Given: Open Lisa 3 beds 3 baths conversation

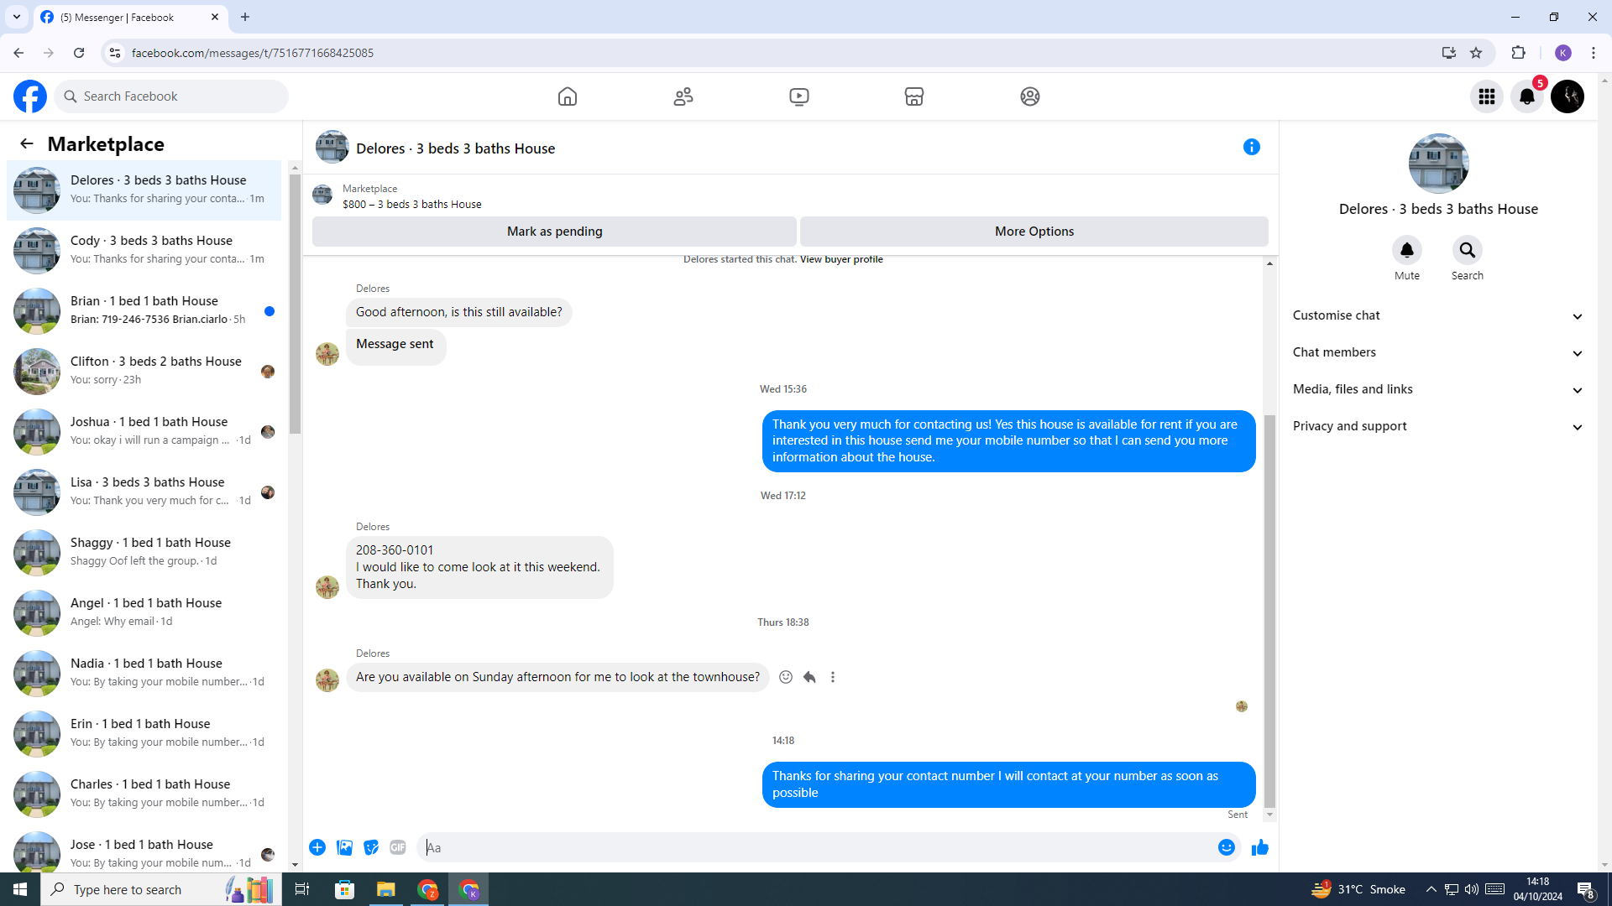Looking at the screenshot, I should [144, 492].
